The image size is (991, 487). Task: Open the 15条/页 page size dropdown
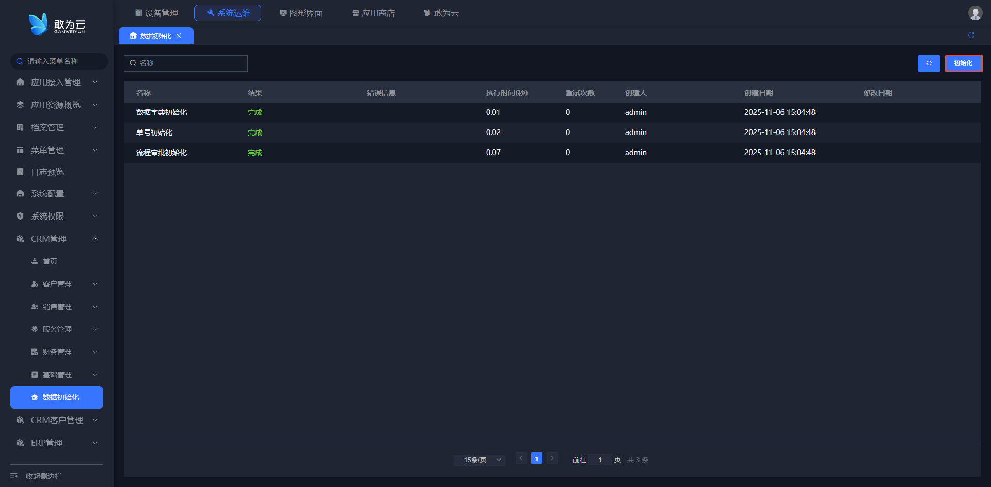(x=479, y=460)
